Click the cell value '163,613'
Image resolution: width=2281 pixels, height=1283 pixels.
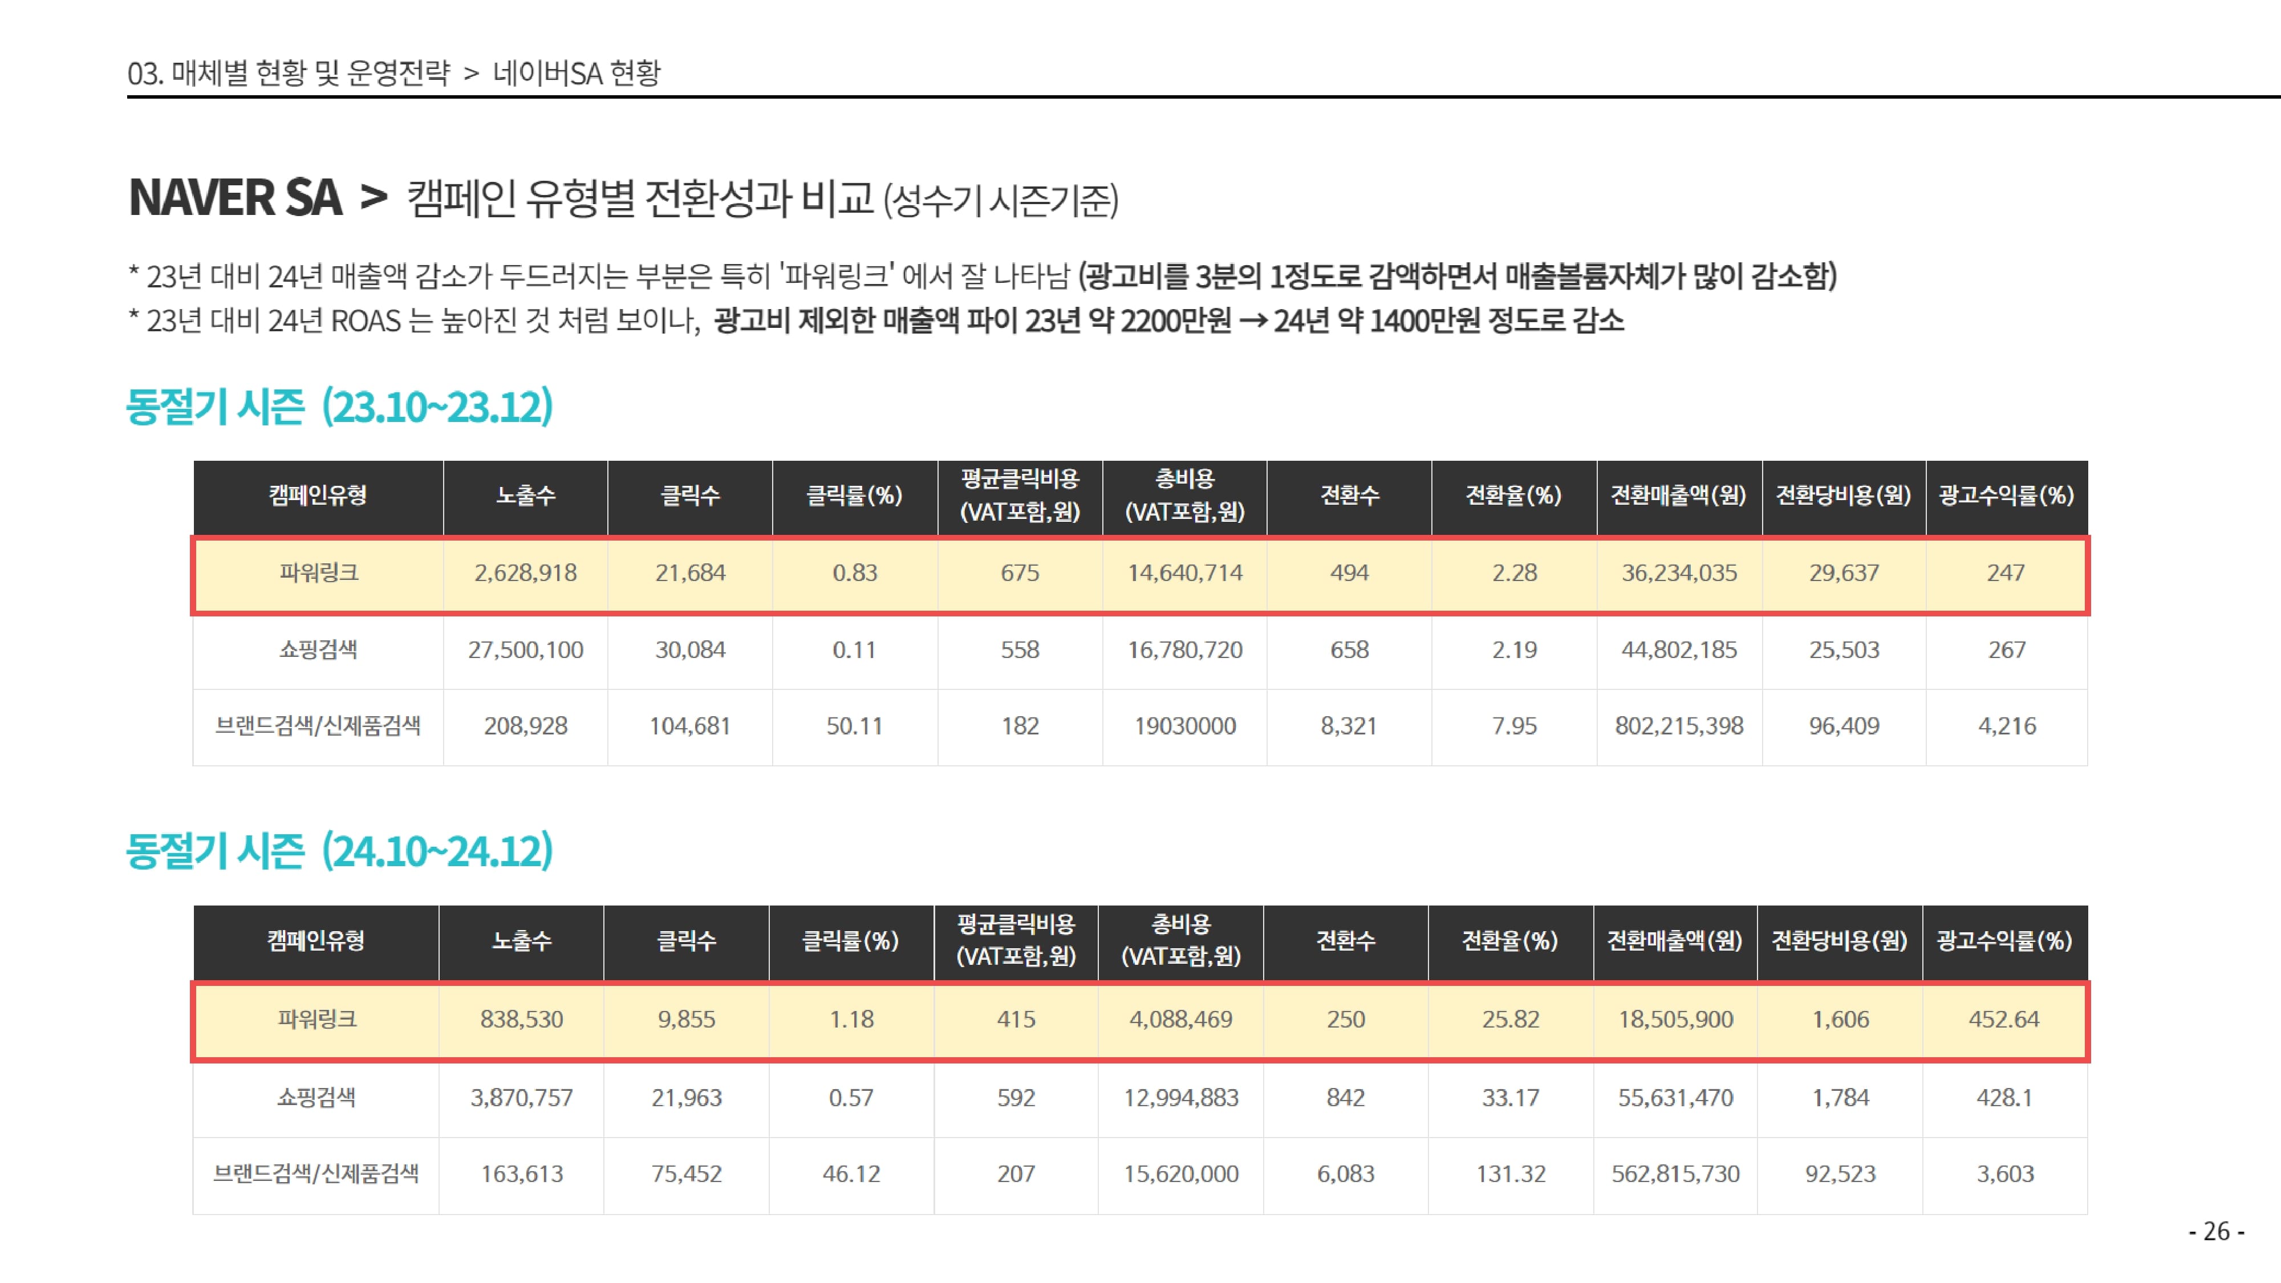tap(522, 1174)
